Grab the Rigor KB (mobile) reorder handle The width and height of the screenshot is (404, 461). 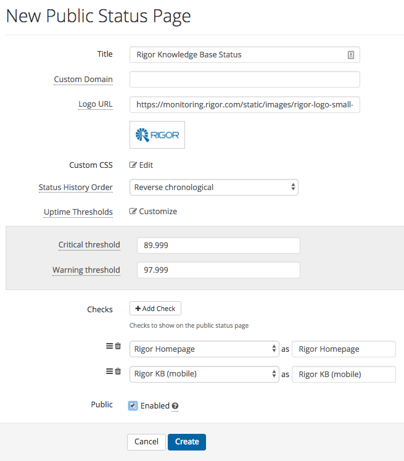click(109, 372)
